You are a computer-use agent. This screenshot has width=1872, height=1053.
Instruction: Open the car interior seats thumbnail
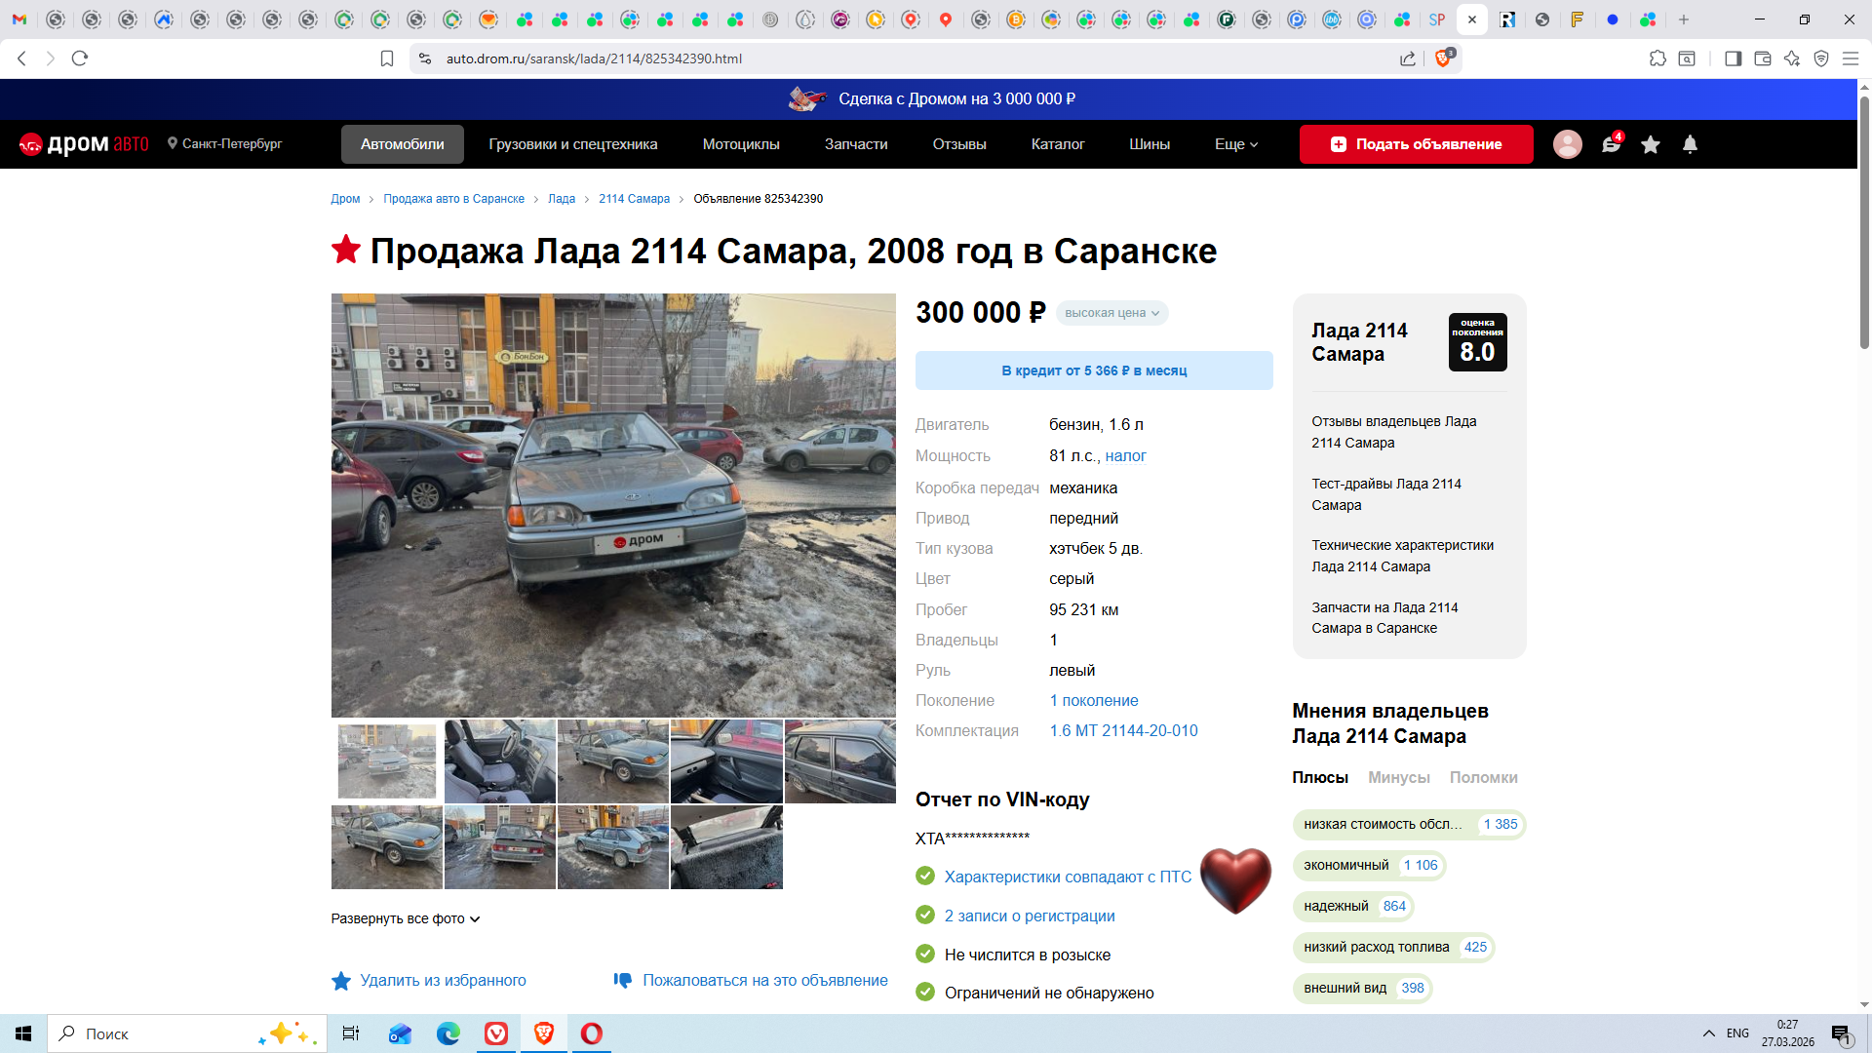[499, 761]
